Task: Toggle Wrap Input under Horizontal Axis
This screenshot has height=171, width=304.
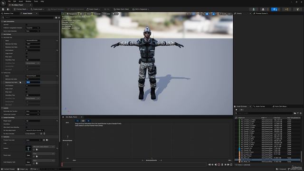Action: click(x=27, y=57)
